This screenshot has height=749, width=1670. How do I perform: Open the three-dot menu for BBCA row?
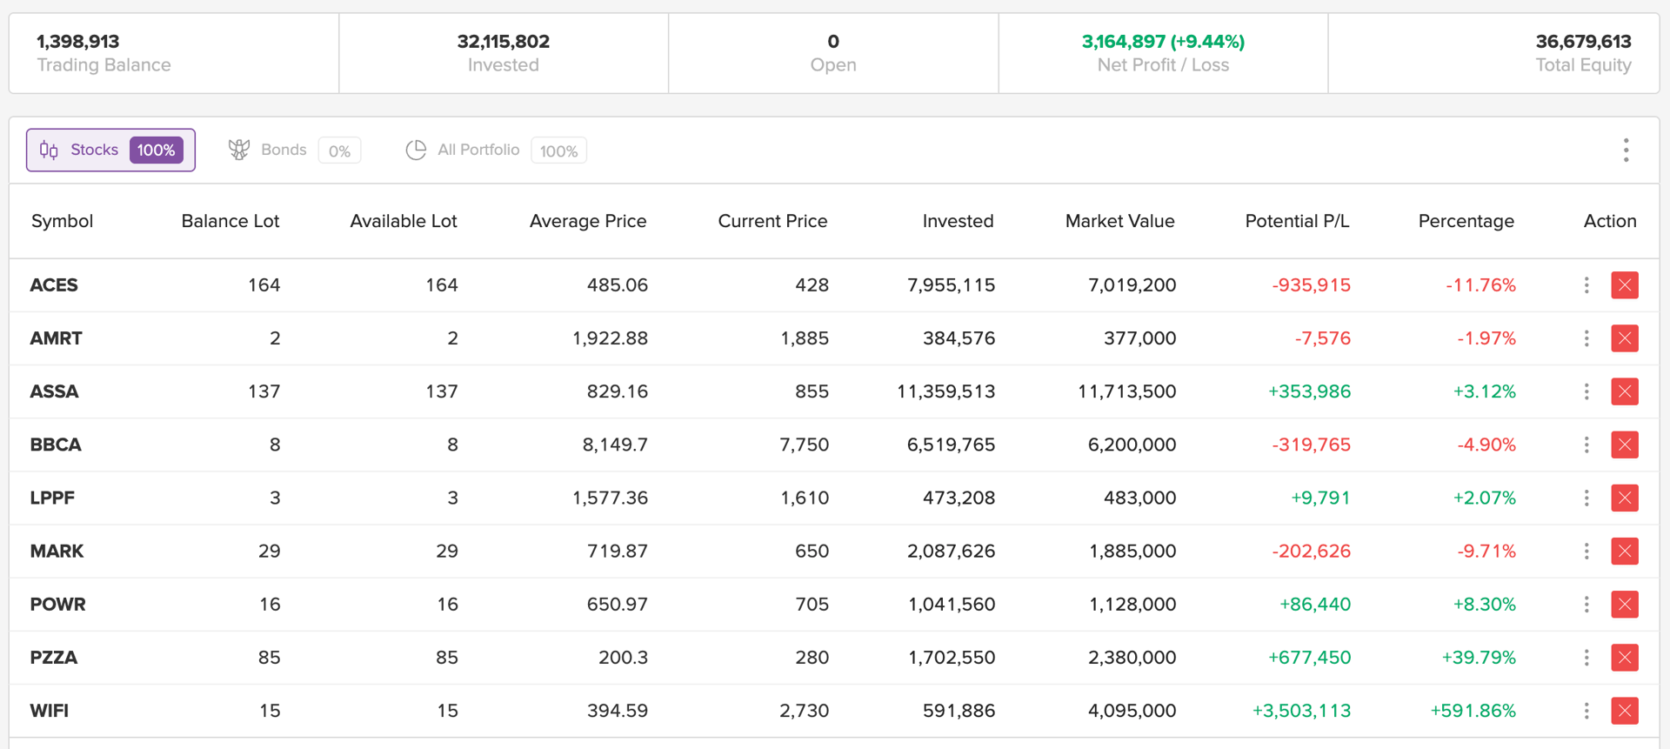[1586, 445]
